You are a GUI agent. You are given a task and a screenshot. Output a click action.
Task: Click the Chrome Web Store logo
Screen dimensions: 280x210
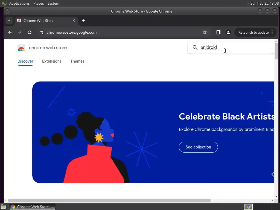coord(21,48)
